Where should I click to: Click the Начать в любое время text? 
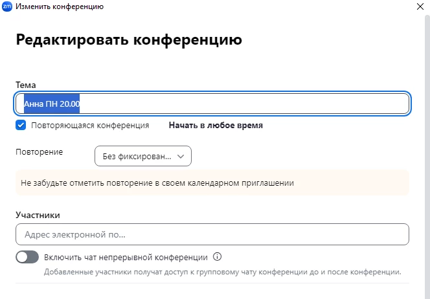click(x=216, y=126)
